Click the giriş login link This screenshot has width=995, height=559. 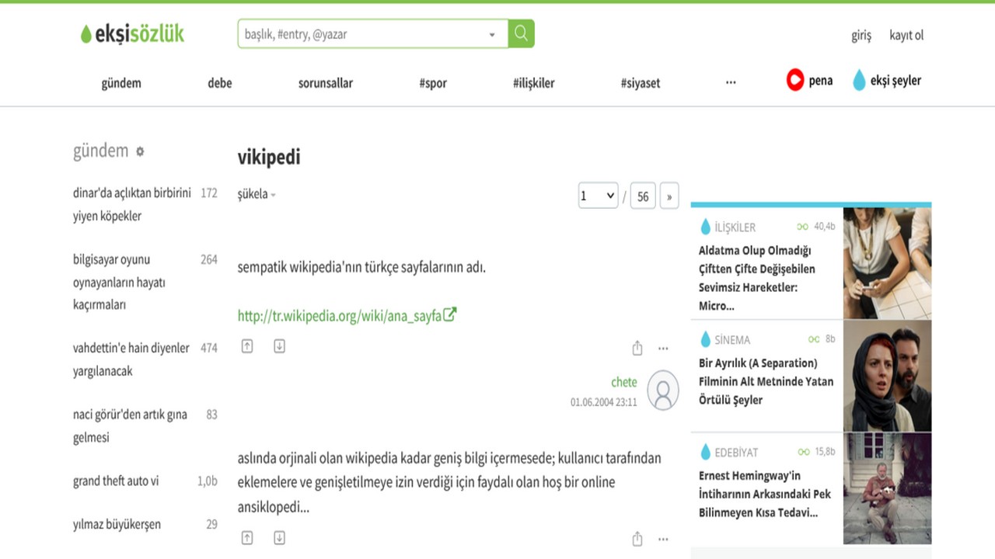click(861, 35)
